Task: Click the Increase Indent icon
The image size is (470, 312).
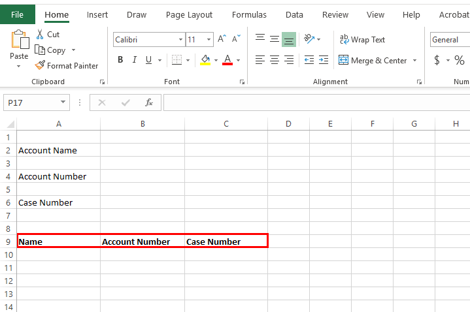Action: click(324, 60)
